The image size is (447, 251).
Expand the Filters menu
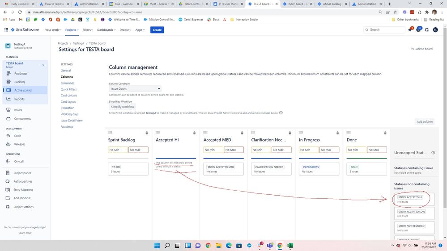point(88,30)
